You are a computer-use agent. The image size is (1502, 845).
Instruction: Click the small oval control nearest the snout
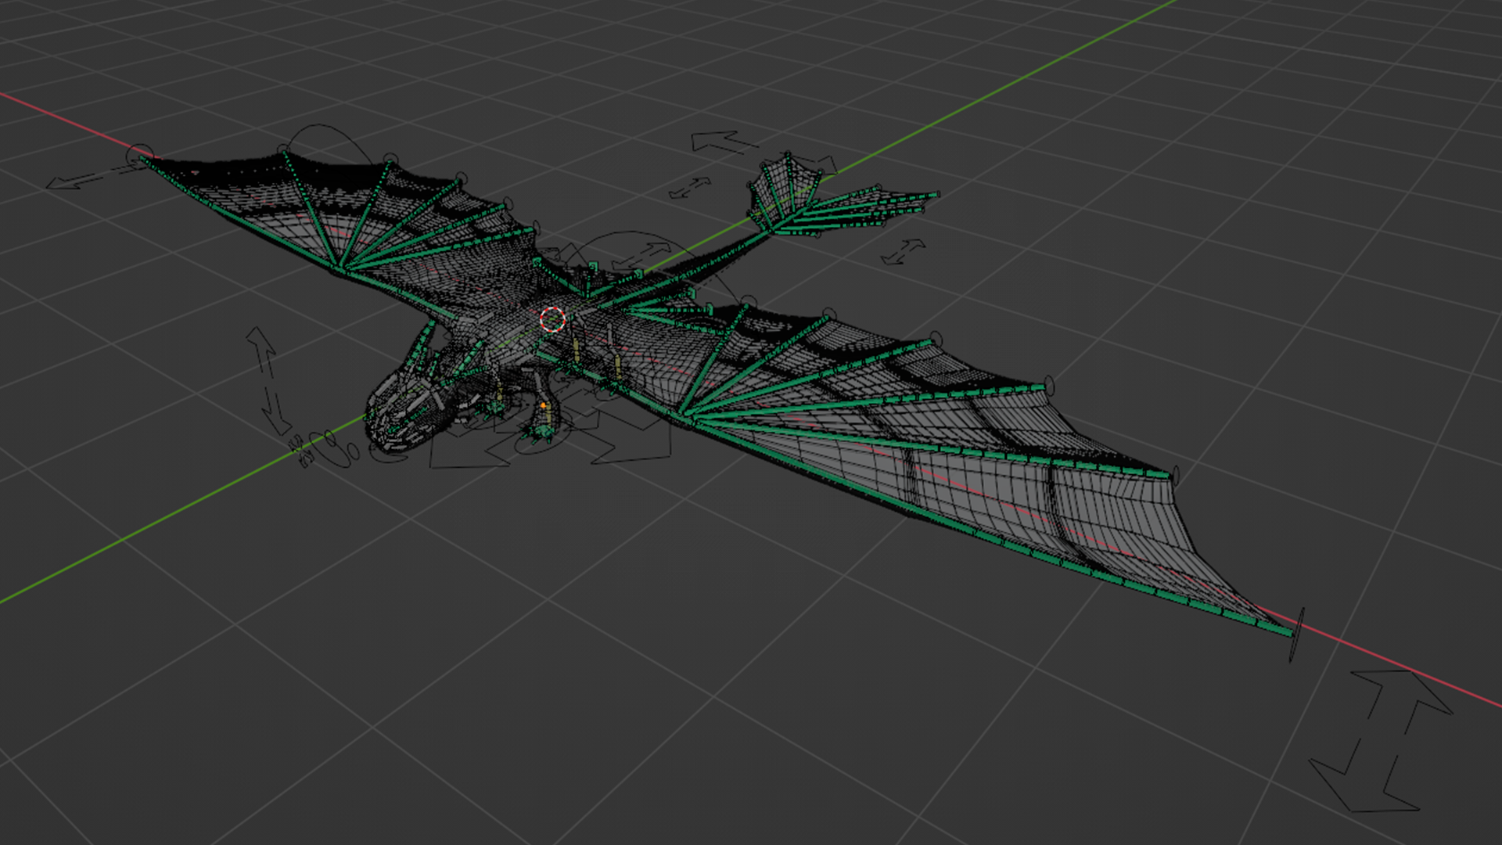[354, 451]
